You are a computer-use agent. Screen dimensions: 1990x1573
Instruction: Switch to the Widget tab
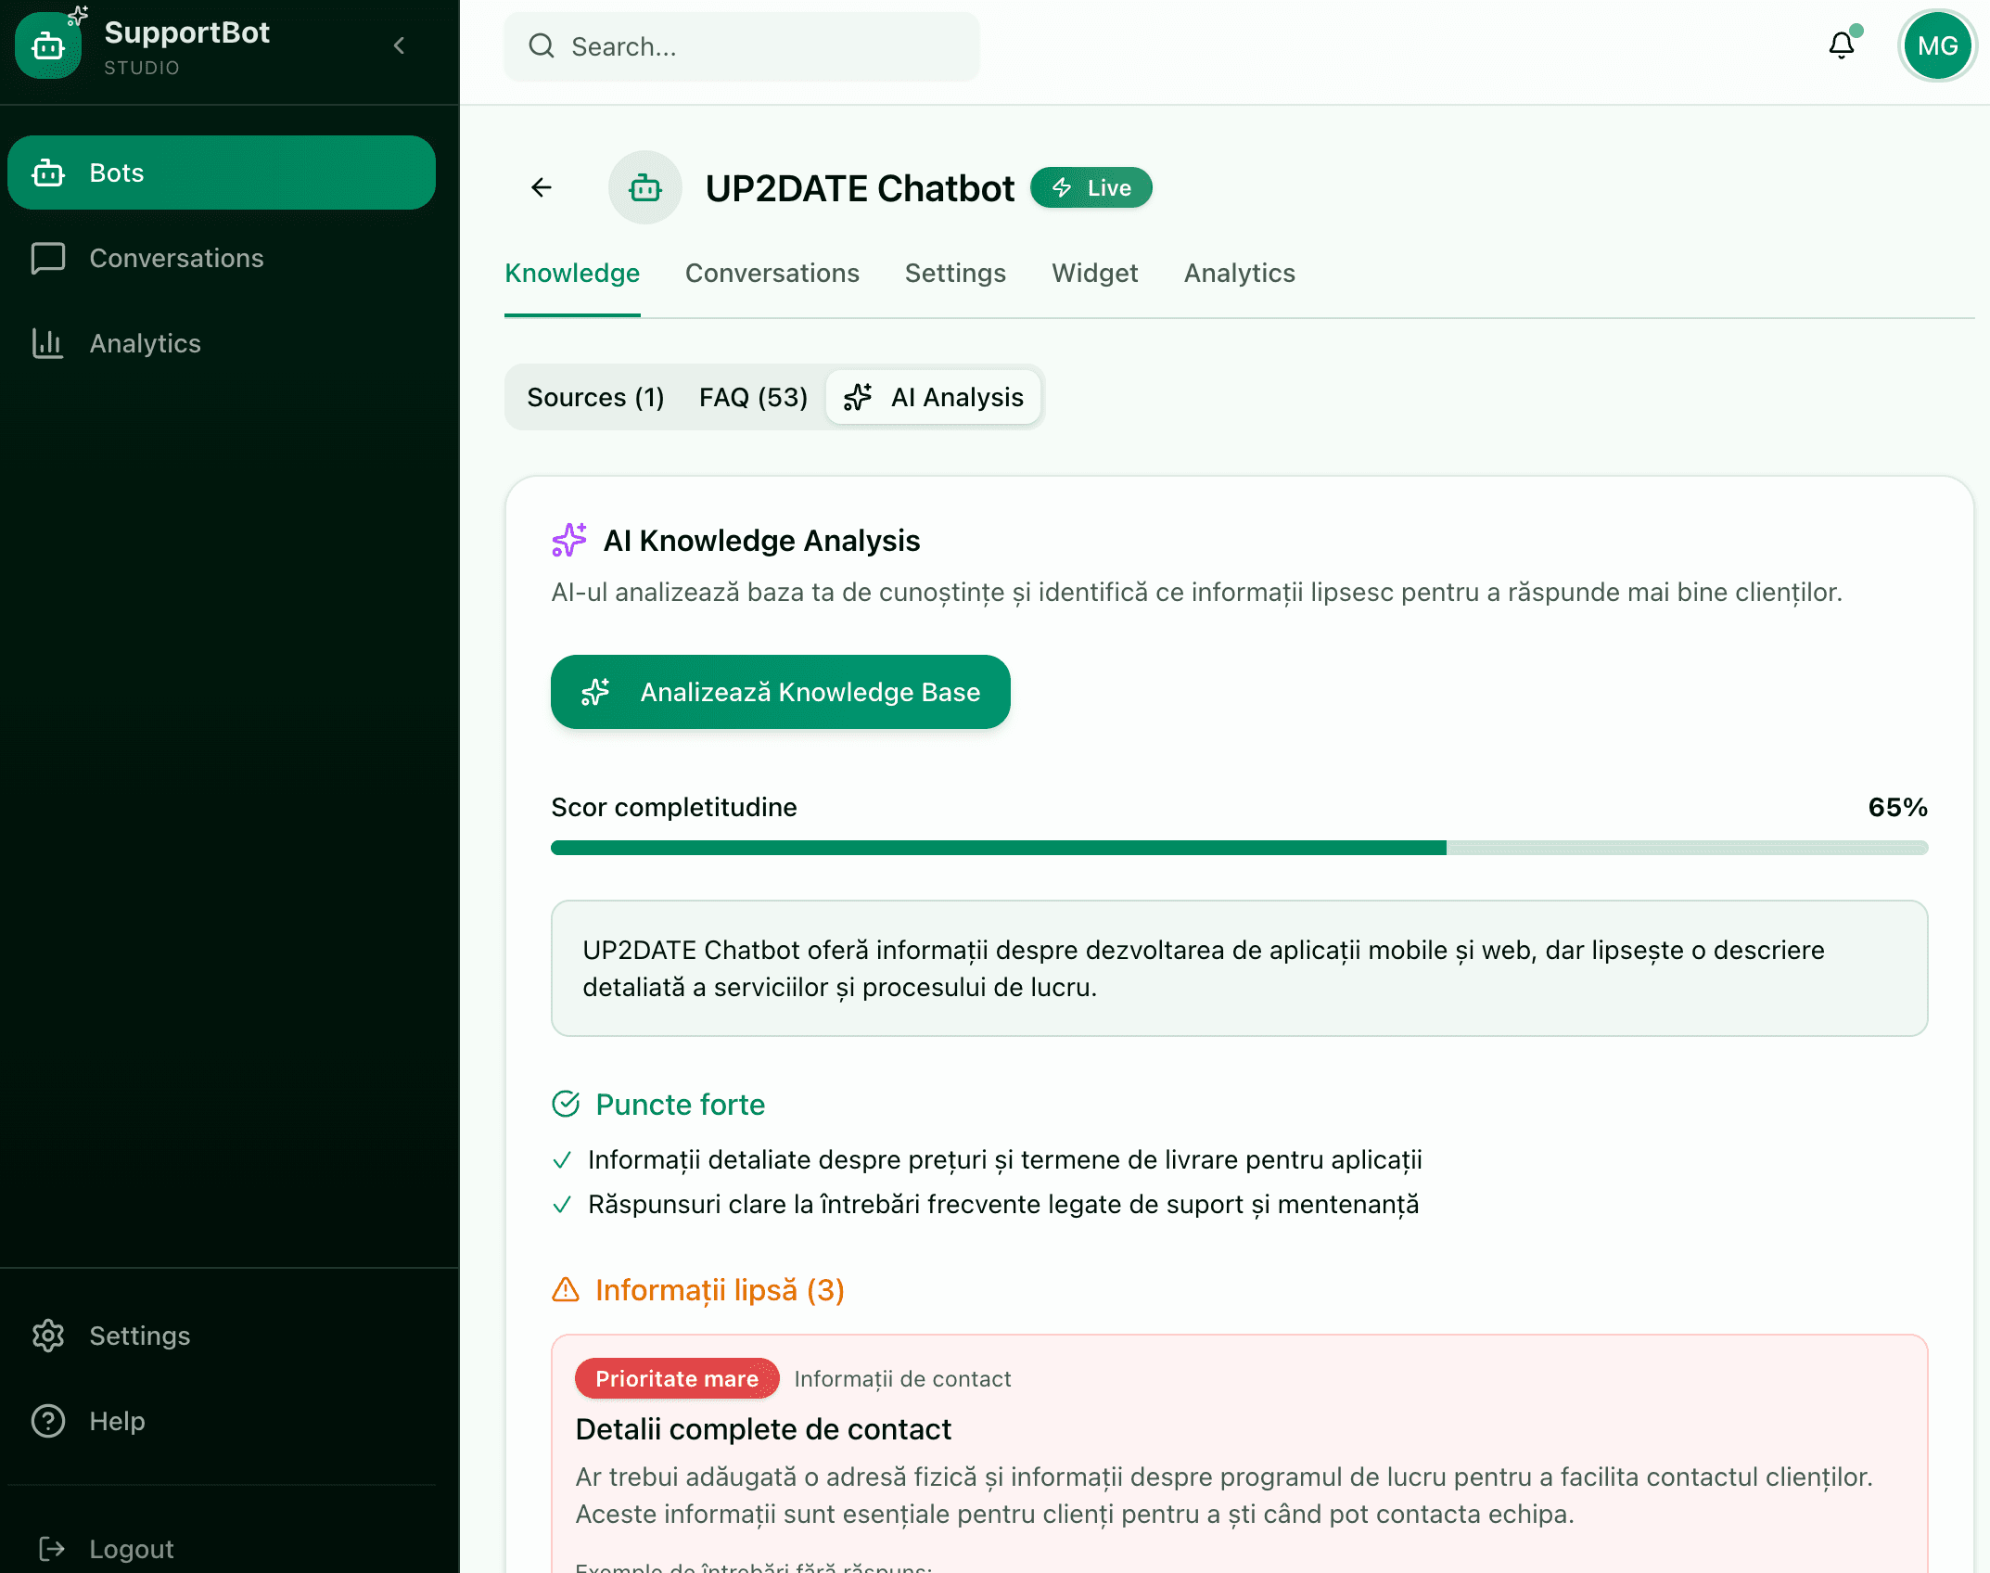pyautogui.click(x=1095, y=273)
